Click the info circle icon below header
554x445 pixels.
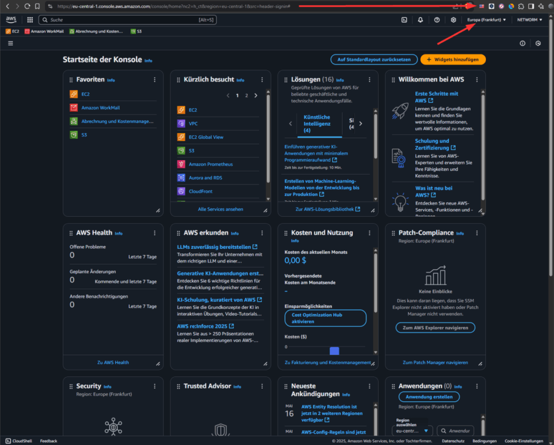coord(523,43)
